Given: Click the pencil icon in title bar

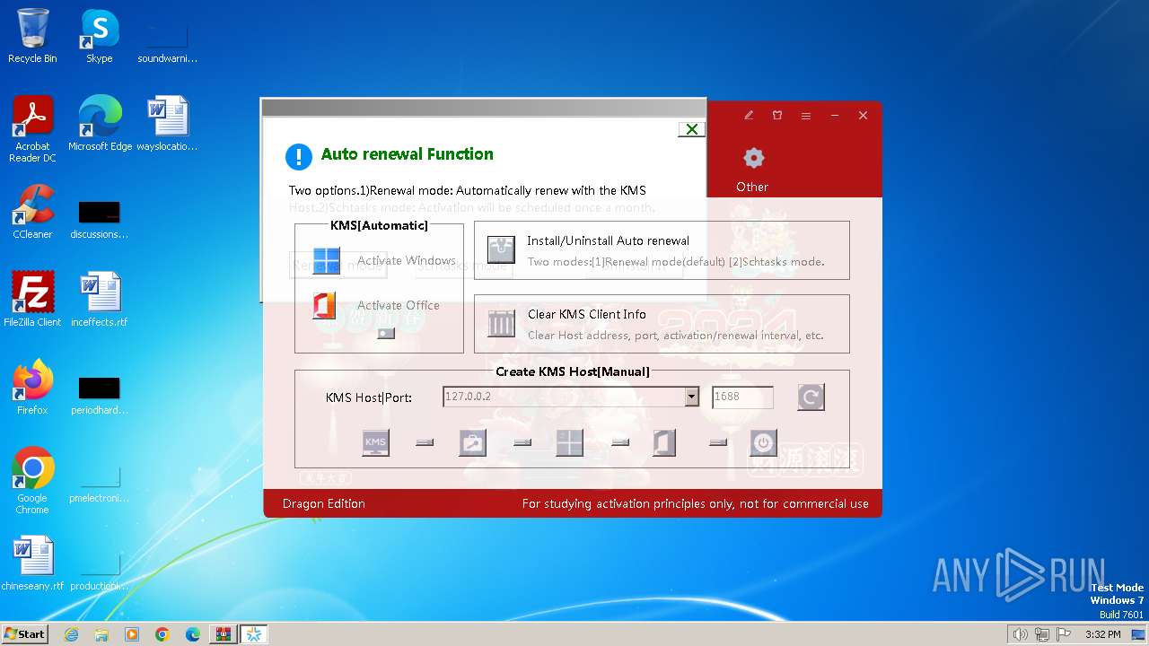Looking at the screenshot, I should coord(749,116).
